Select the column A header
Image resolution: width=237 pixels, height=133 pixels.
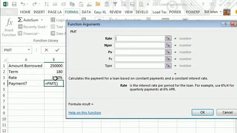pos(26,60)
